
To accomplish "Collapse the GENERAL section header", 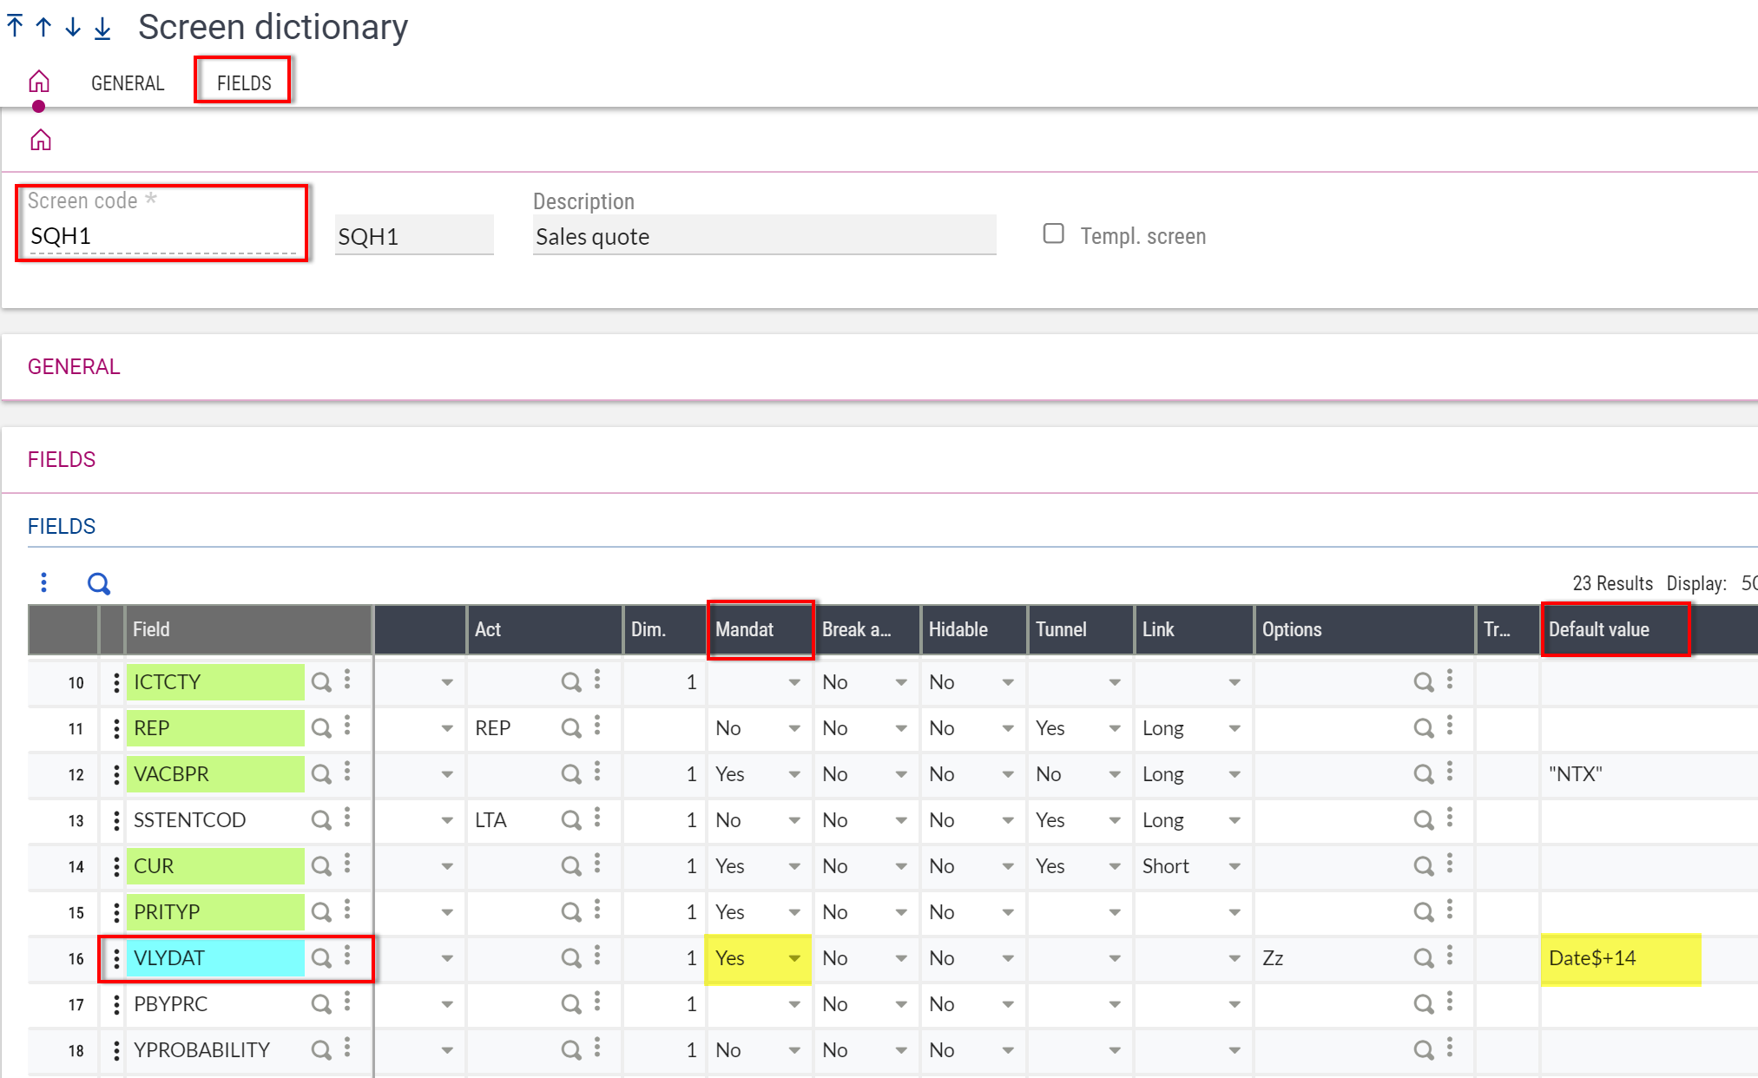I will point(74,366).
